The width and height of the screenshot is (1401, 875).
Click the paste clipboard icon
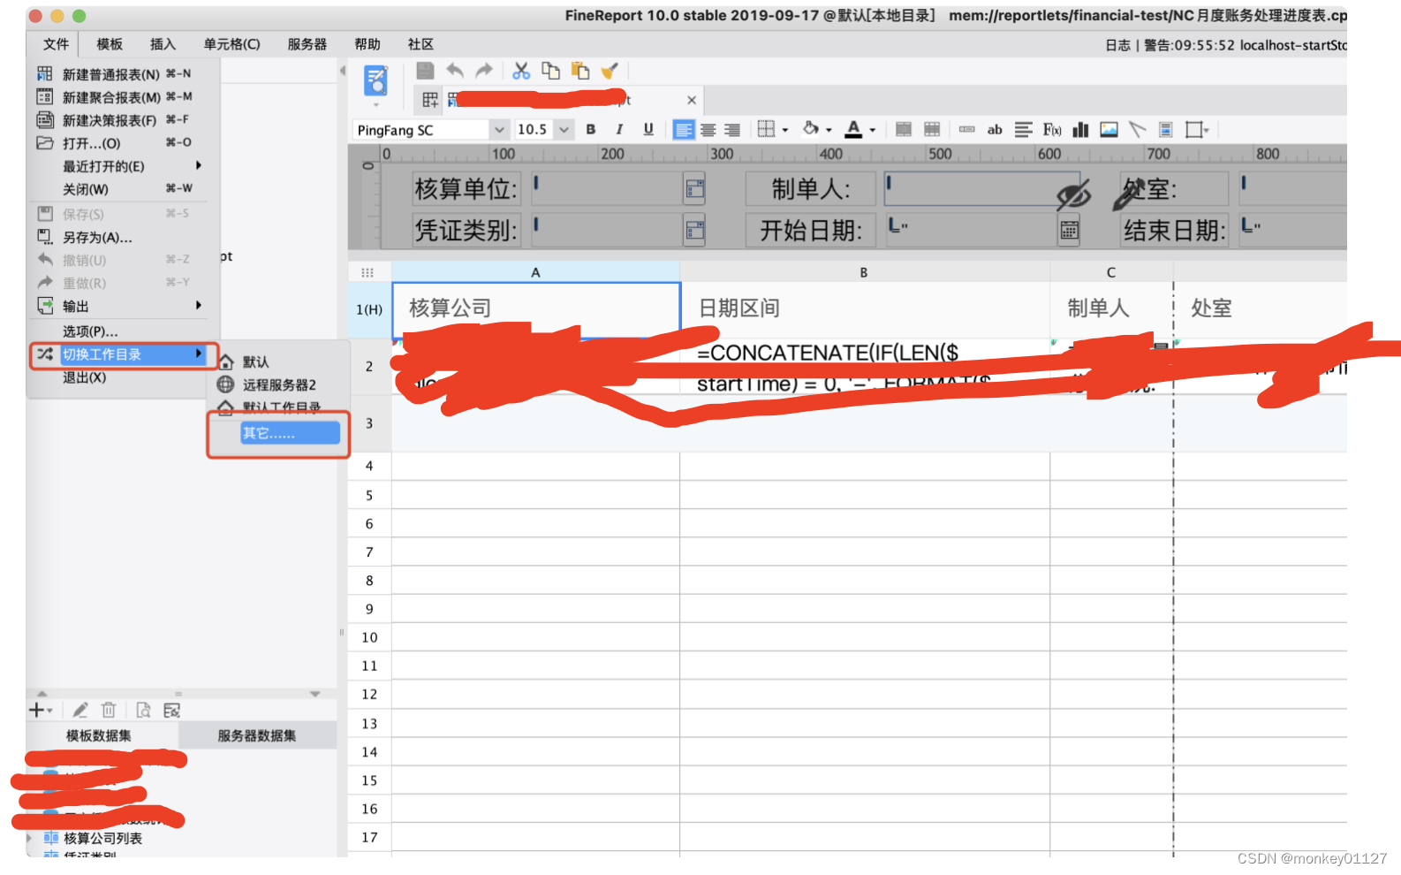(579, 71)
